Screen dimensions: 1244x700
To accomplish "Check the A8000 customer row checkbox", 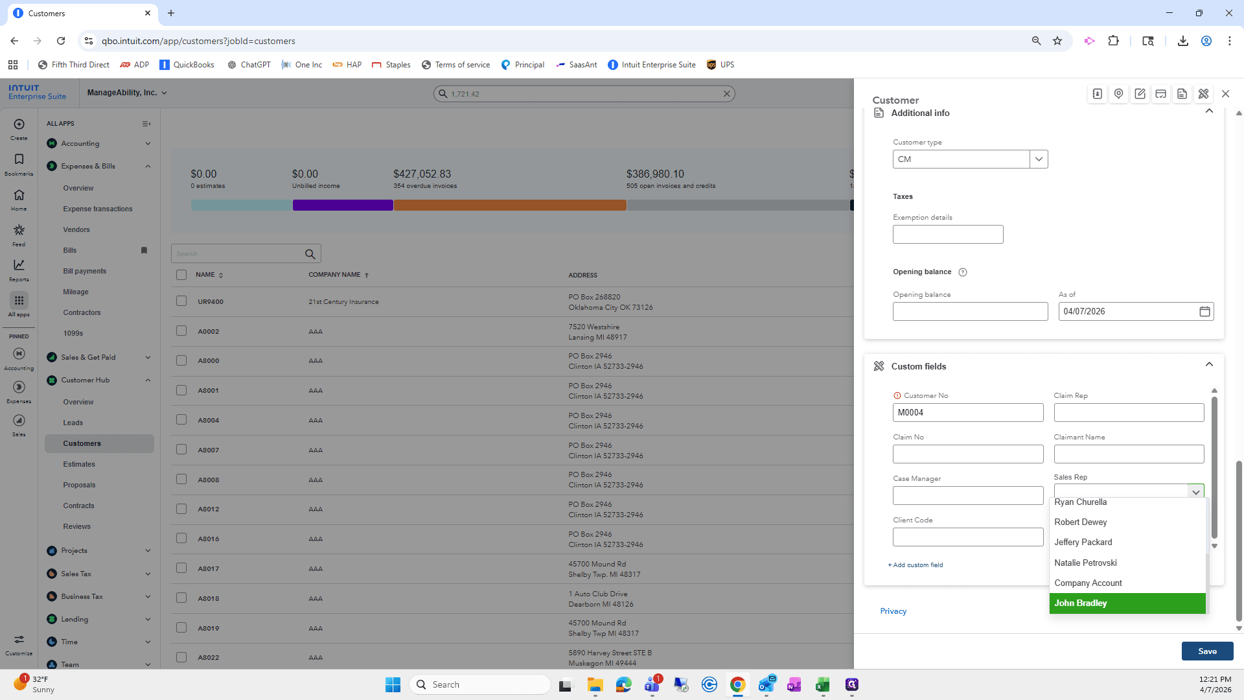I will (181, 360).
